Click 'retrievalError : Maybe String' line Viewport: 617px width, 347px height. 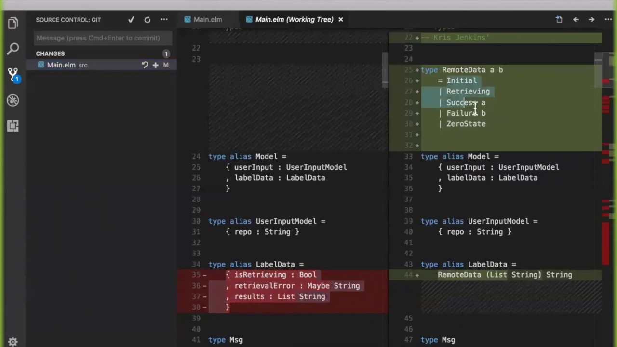click(297, 286)
